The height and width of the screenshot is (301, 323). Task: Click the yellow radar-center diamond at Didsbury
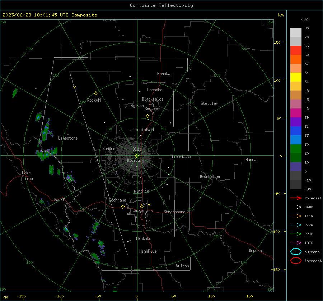[137, 156]
